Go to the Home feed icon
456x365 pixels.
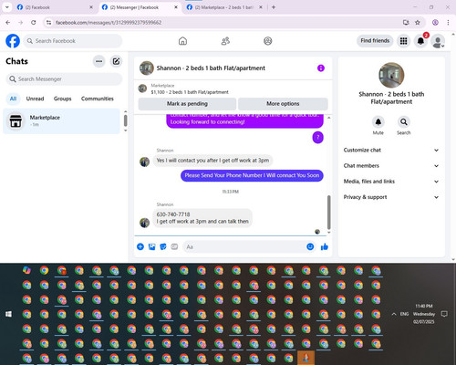182,41
